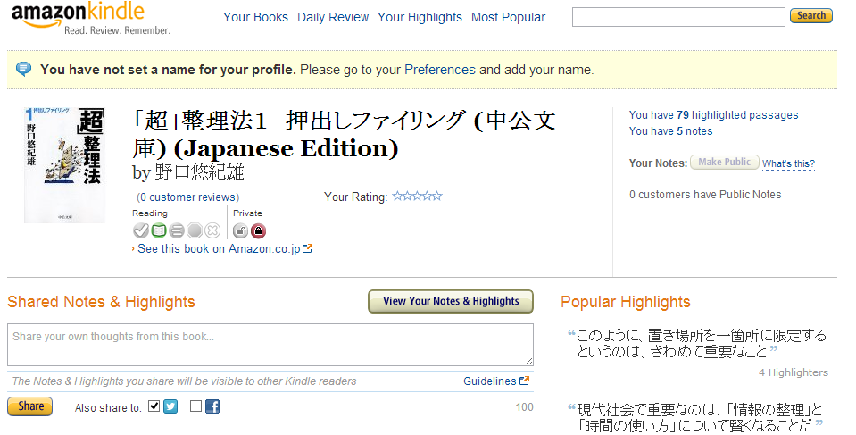The image size is (856, 435).
Task: Click into the share your thoughts text box
Action: 270,345
